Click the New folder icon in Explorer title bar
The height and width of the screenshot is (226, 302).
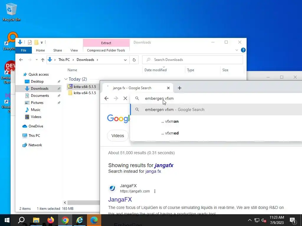36,42
